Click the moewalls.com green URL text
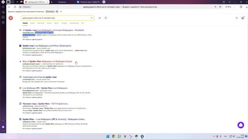The image size is (248, 139). [28, 32]
